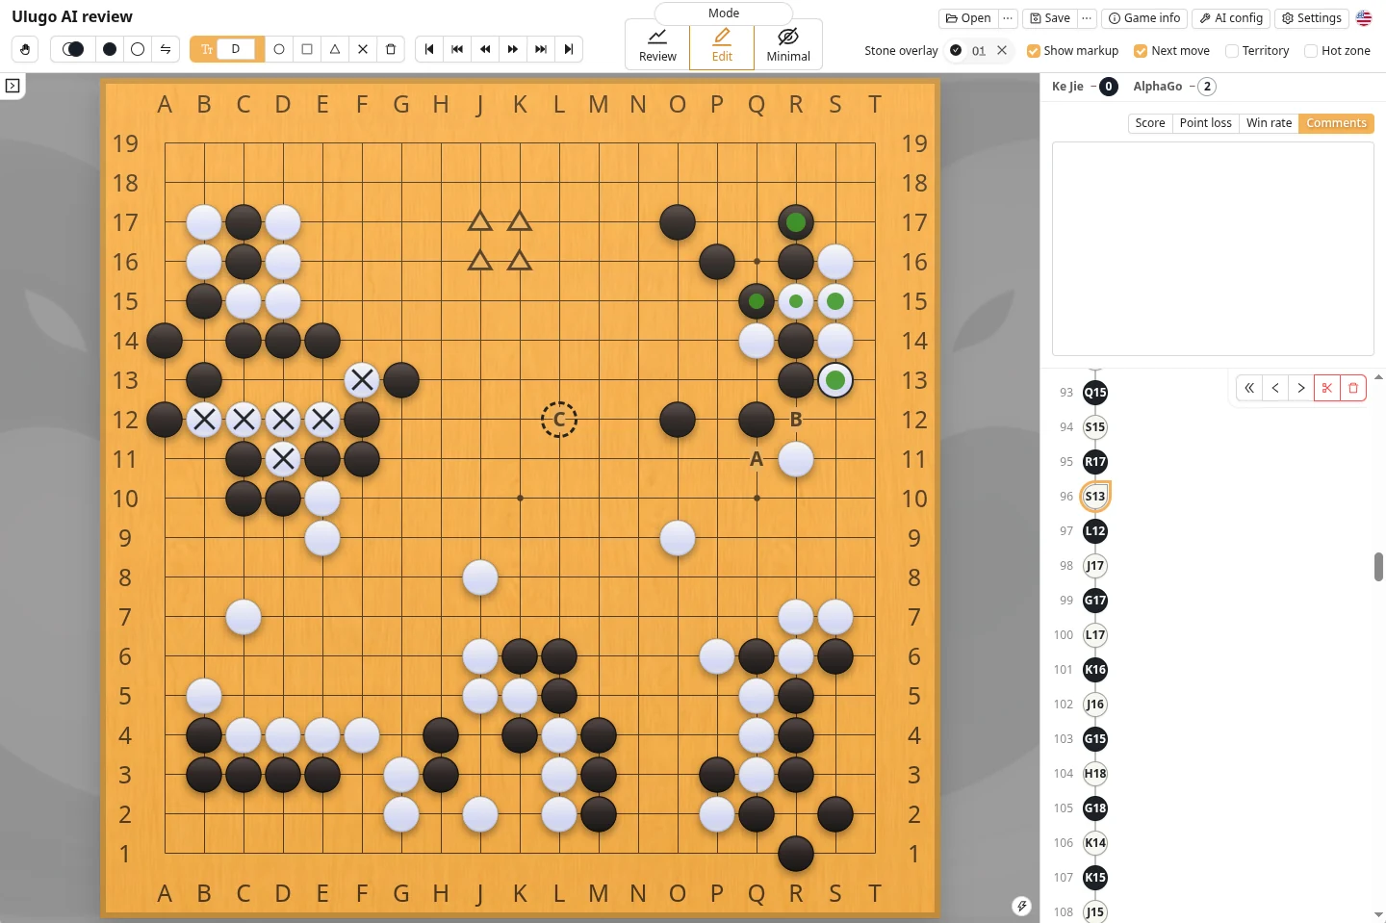This screenshot has width=1386, height=923.
Task: Expand the more options next to Save
Action: pyautogui.click(x=1087, y=18)
